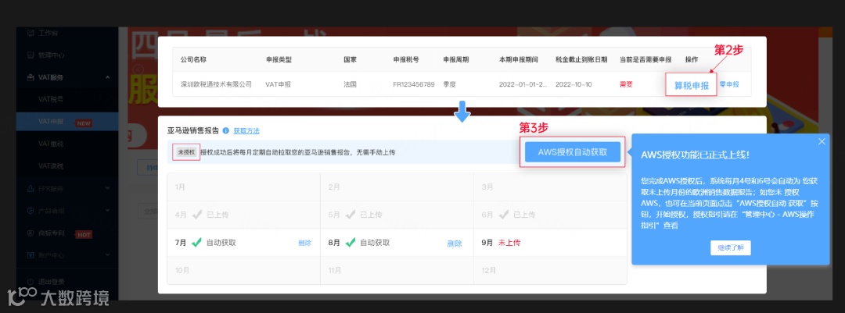Click the green checkmark next to 7月

(196, 243)
